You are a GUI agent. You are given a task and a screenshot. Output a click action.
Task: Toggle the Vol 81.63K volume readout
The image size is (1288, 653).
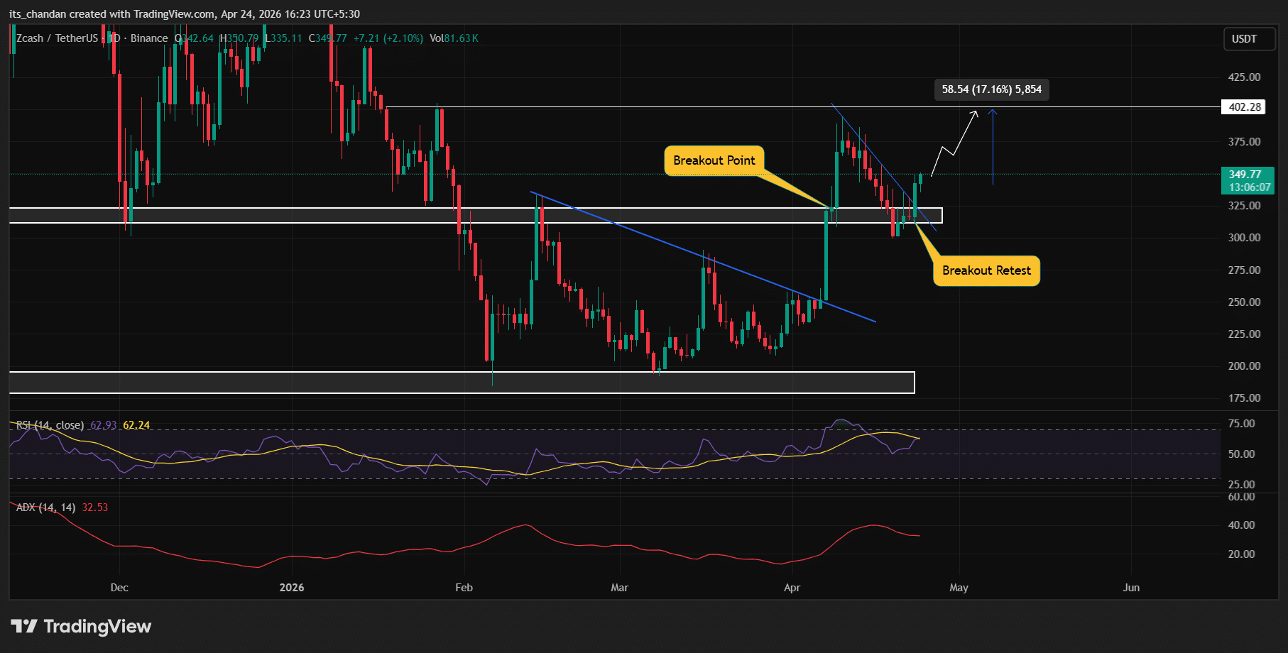pyautogui.click(x=454, y=38)
